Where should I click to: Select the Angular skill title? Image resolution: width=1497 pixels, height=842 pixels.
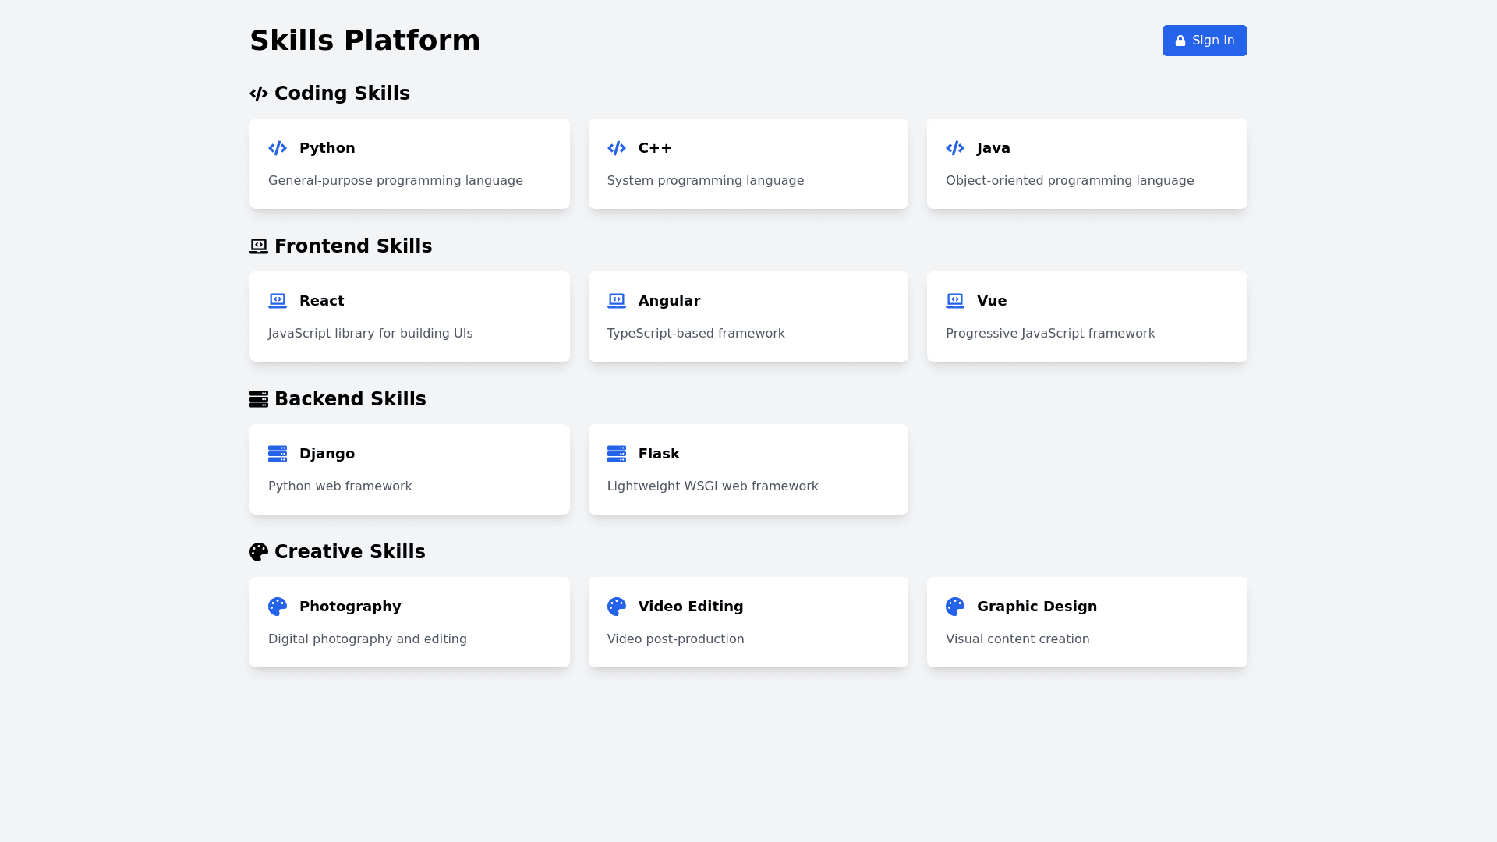coord(669,301)
